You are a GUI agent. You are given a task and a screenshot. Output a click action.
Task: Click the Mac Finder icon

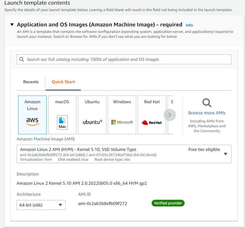[x=62, y=122]
